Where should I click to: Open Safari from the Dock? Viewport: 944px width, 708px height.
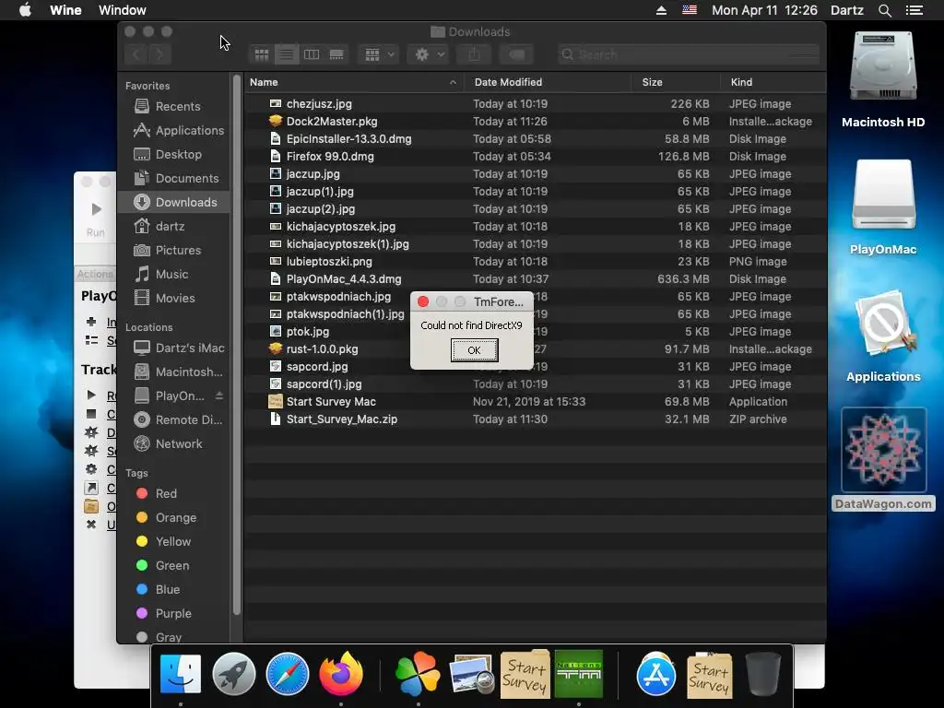tap(288, 674)
